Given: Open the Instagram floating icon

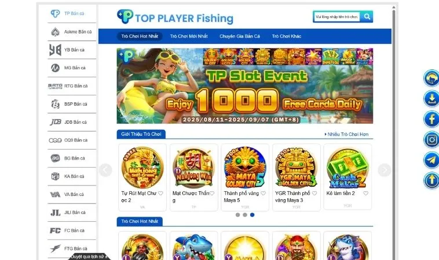Looking at the screenshot, I should pos(431,140).
